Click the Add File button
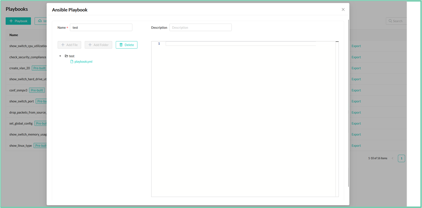 [69, 45]
